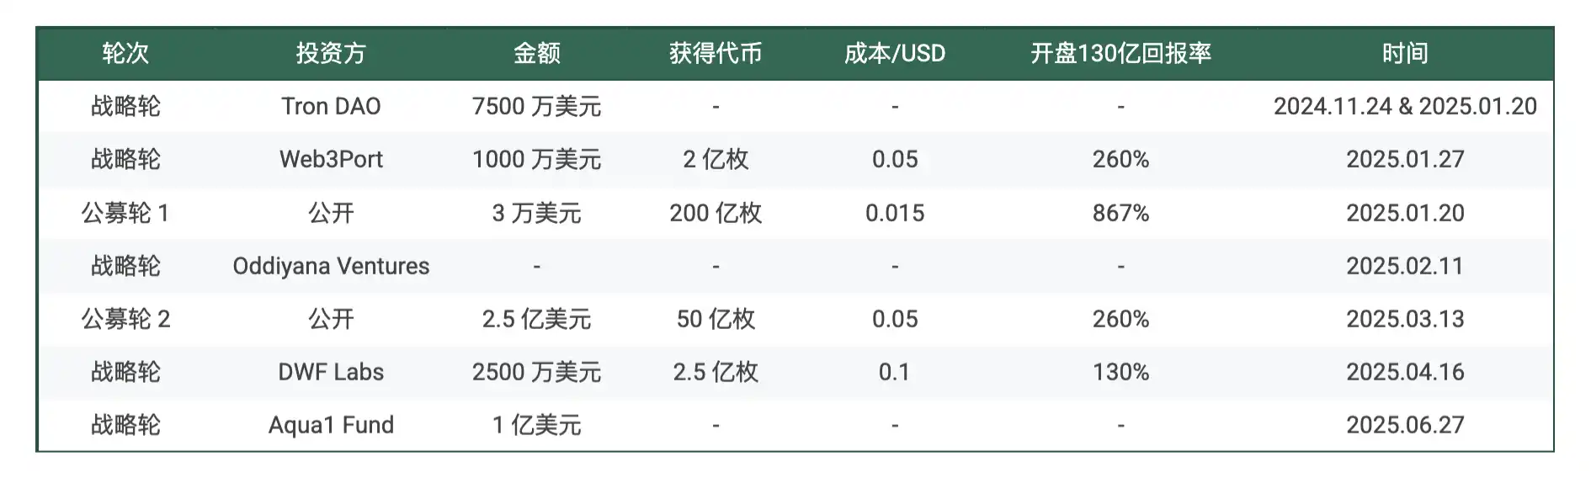Click the 轮次 column header
The height and width of the screenshot is (483, 1591).
(x=125, y=54)
